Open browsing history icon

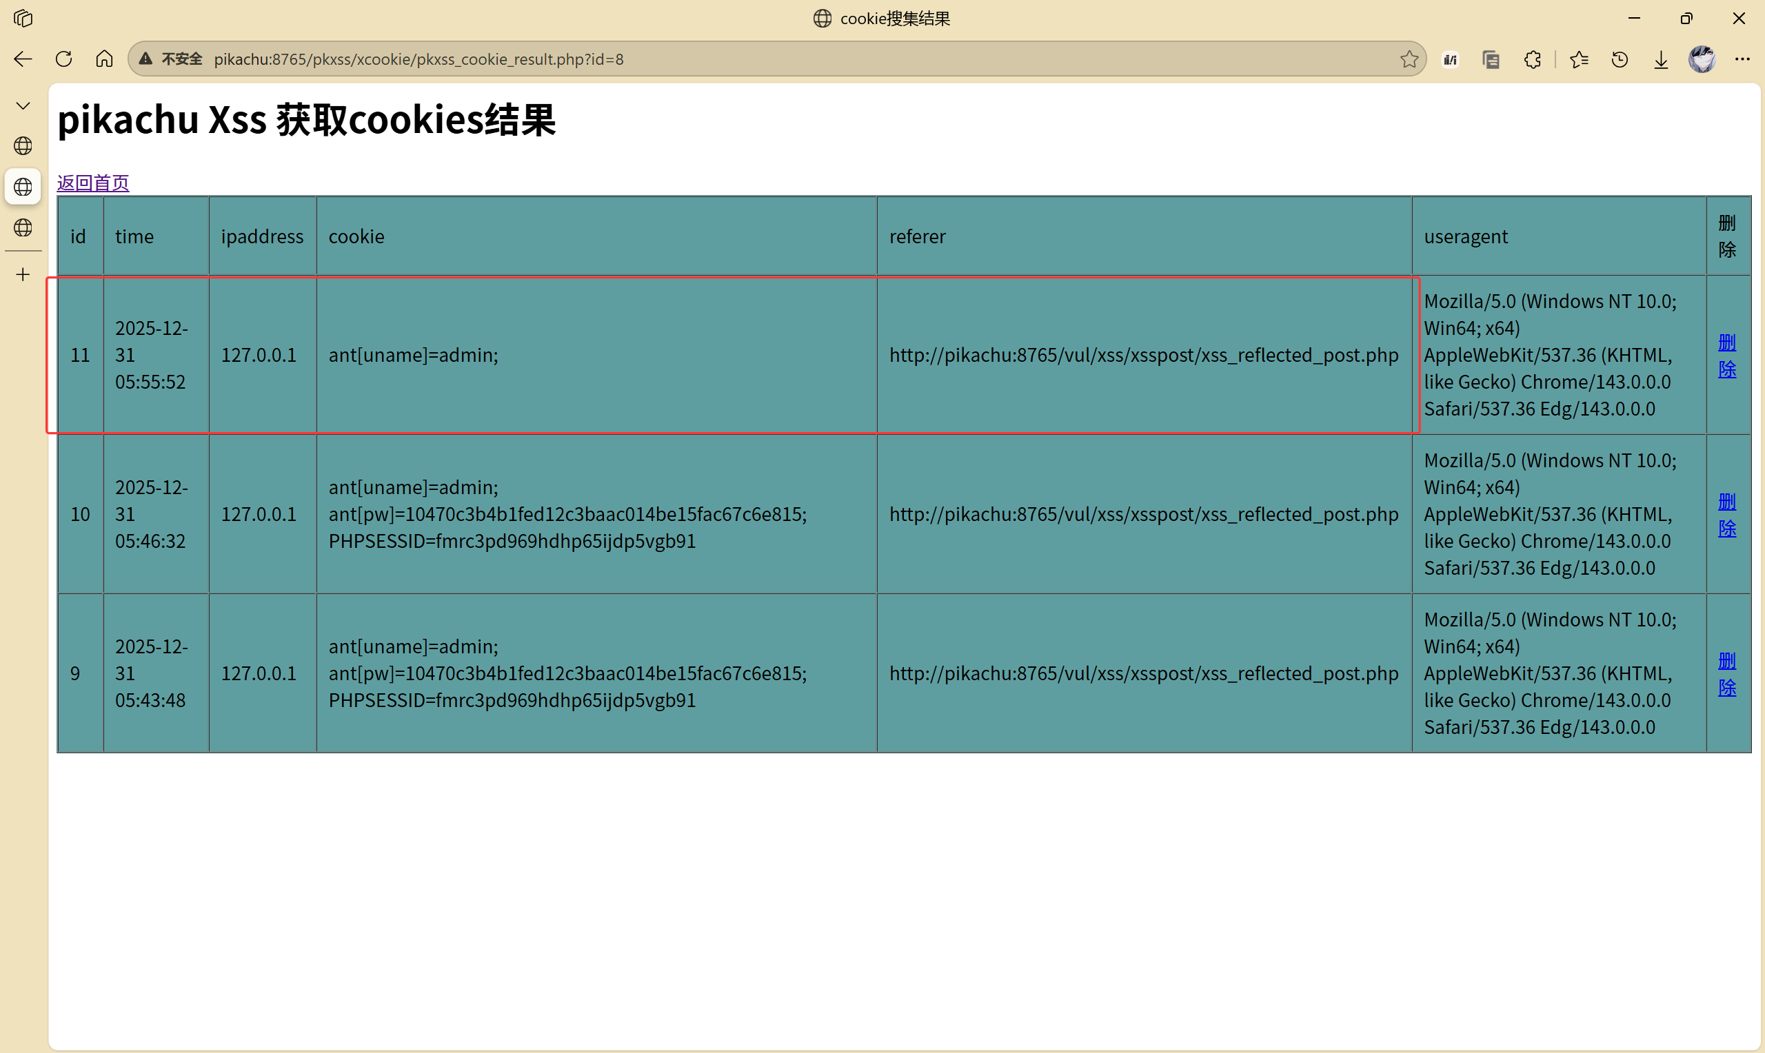click(x=1620, y=59)
